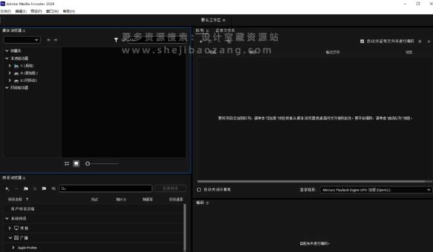Click the filter funnel icon in Media Browser

point(116,40)
